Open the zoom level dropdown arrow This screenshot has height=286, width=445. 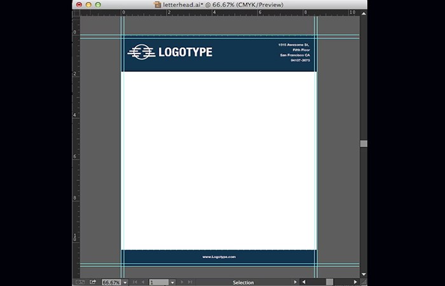click(125, 282)
